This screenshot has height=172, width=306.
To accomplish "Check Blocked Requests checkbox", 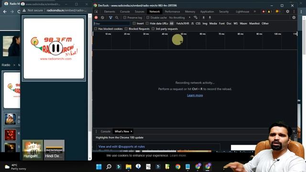I will click(x=126, y=29).
